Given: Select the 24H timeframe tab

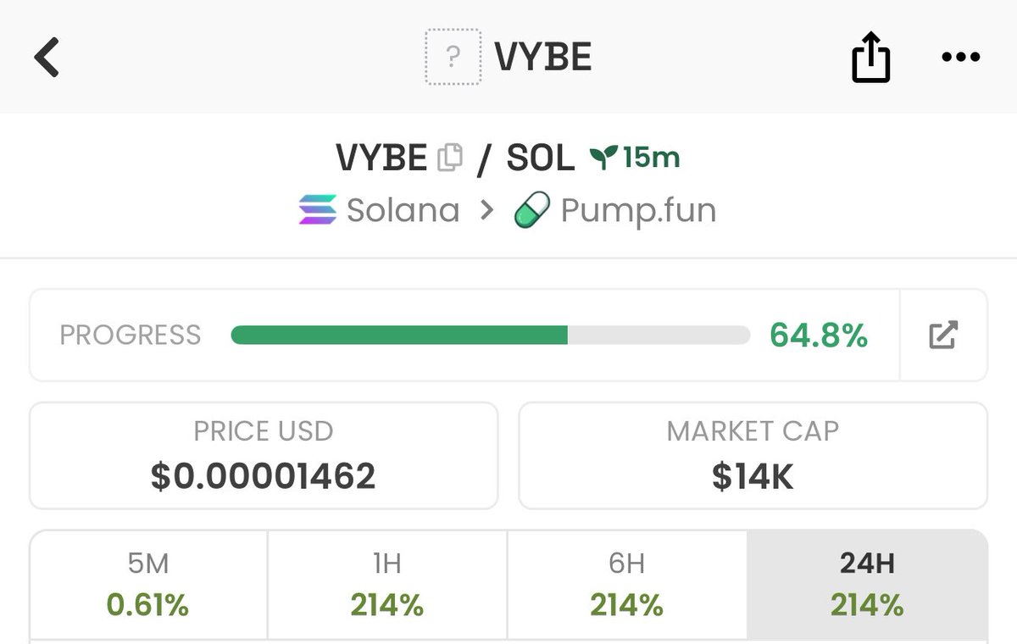Looking at the screenshot, I should (867, 585).
